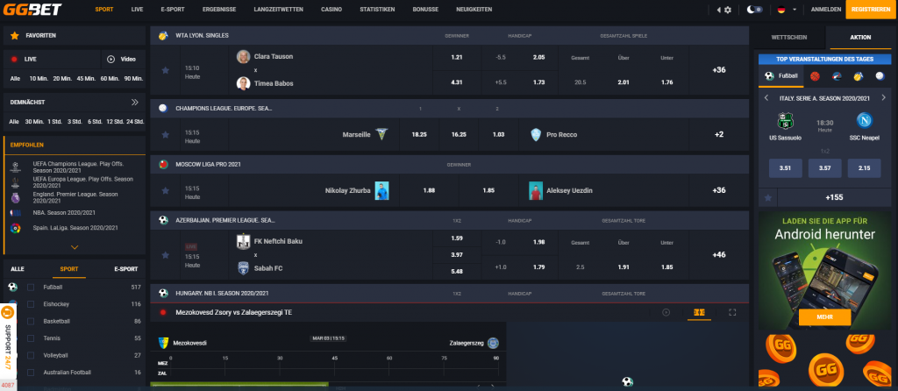
Task: Expand +2 markets for Marseille match
Action: (x=719, y=134)
